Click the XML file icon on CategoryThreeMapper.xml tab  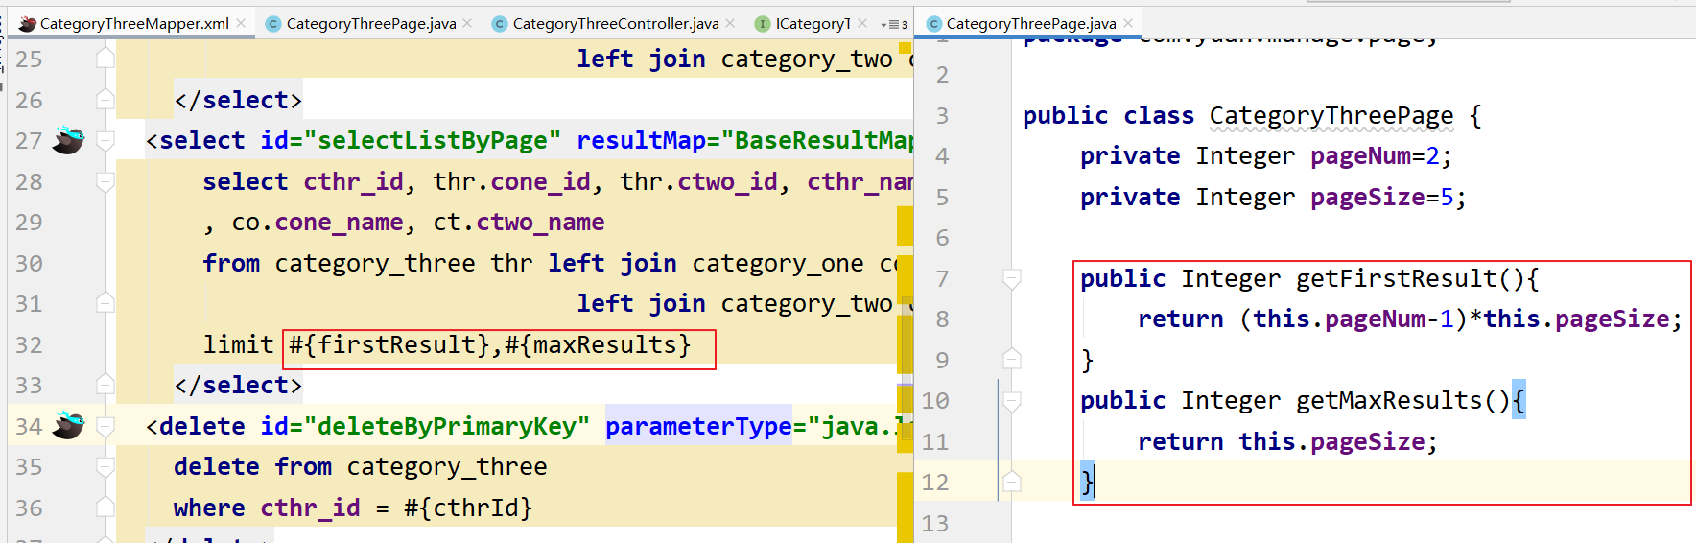[28, 23]
